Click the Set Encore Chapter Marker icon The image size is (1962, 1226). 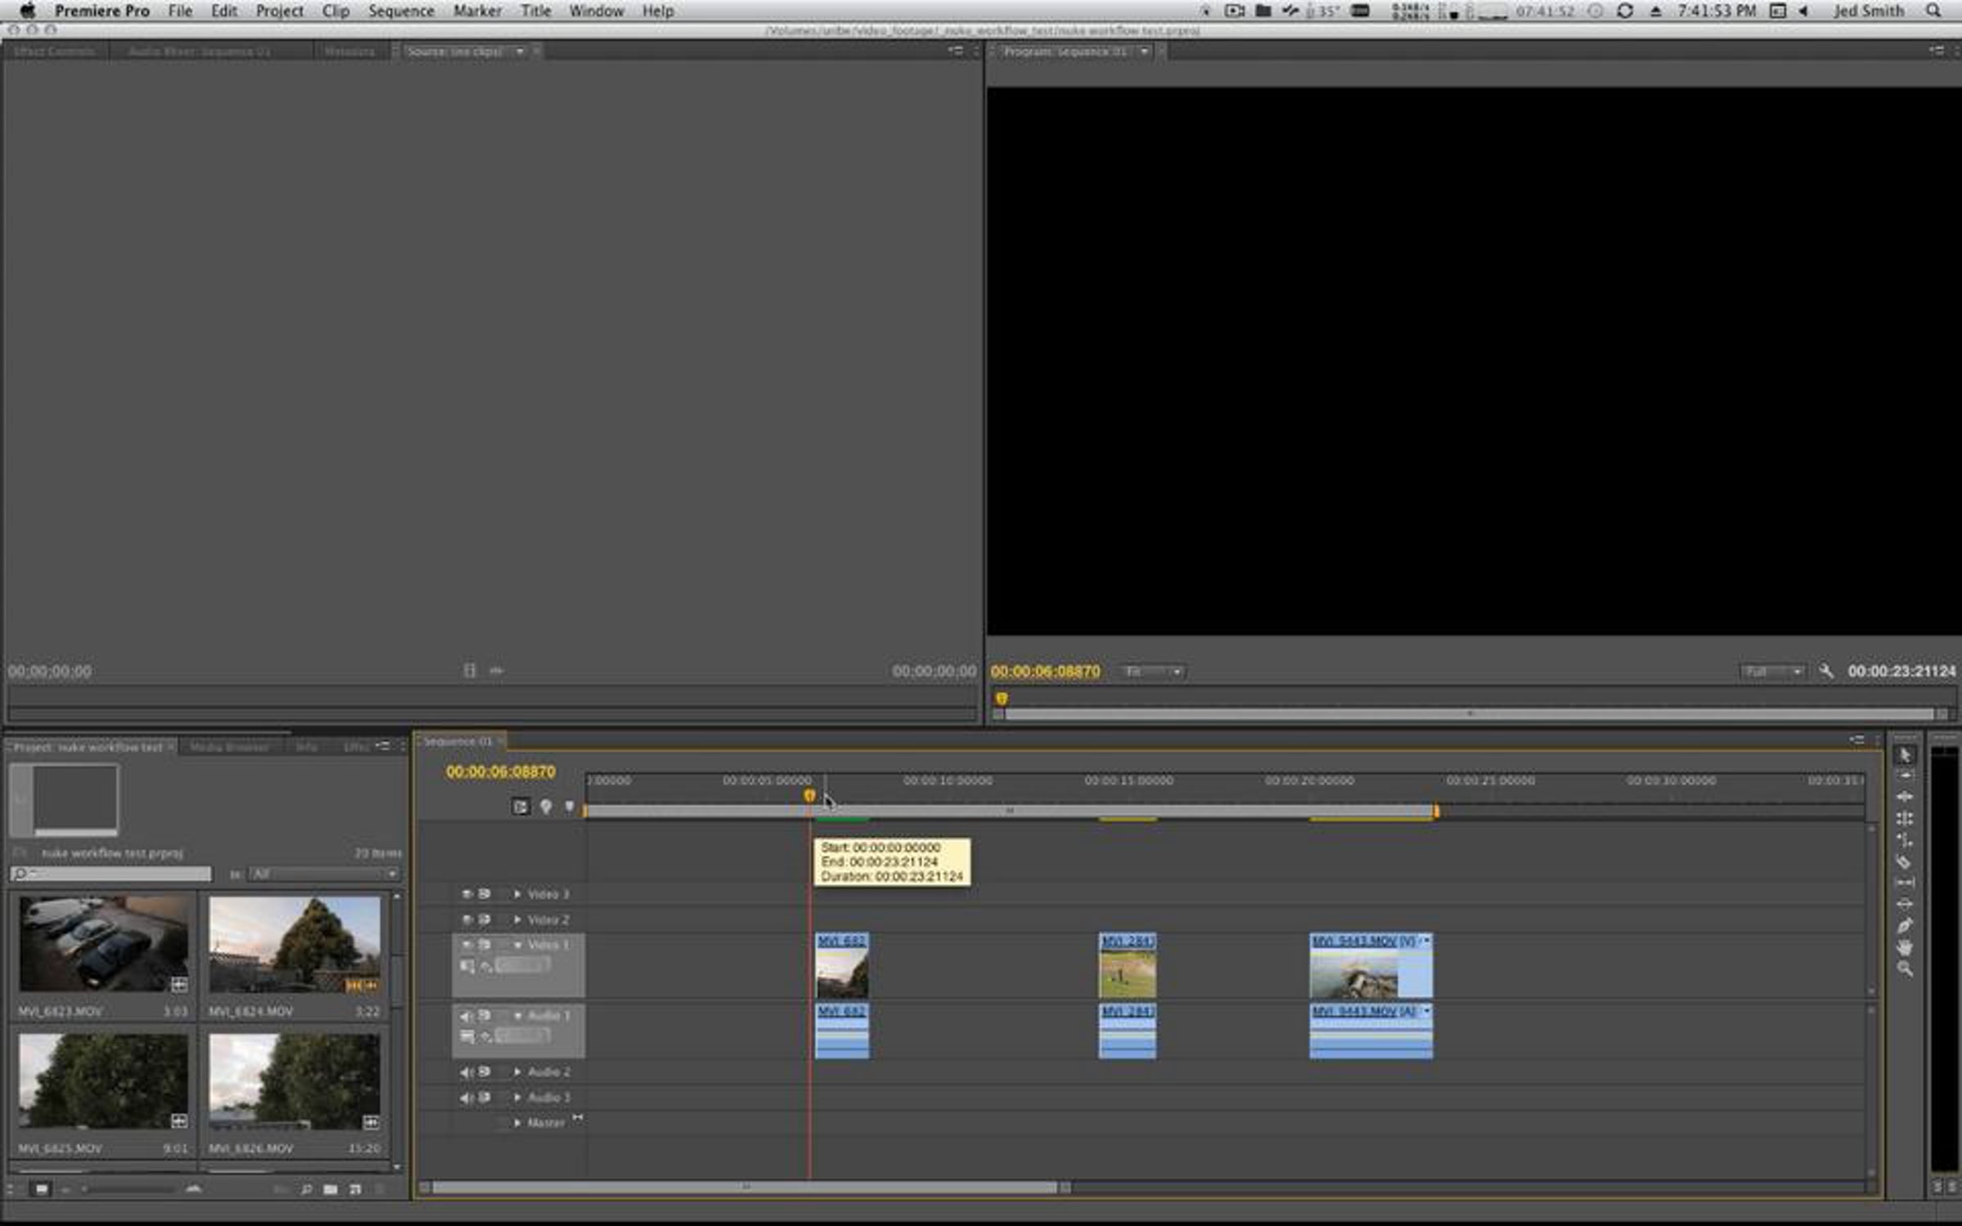click(x=545, y=808)
